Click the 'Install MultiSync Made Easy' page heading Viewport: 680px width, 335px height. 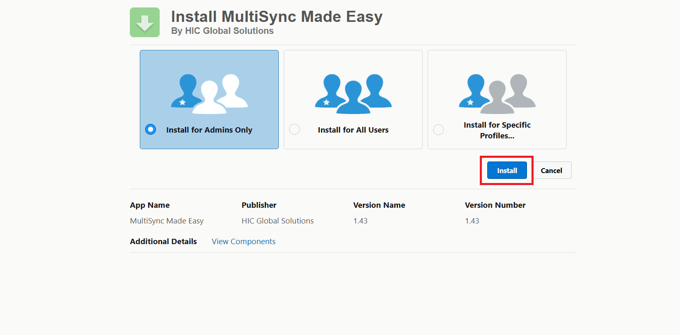tap(277, 17)
